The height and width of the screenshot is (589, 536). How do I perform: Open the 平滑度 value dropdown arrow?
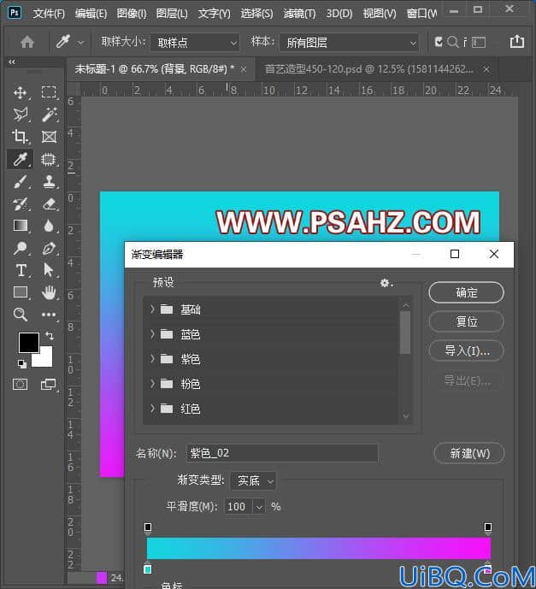click(259, 507)
